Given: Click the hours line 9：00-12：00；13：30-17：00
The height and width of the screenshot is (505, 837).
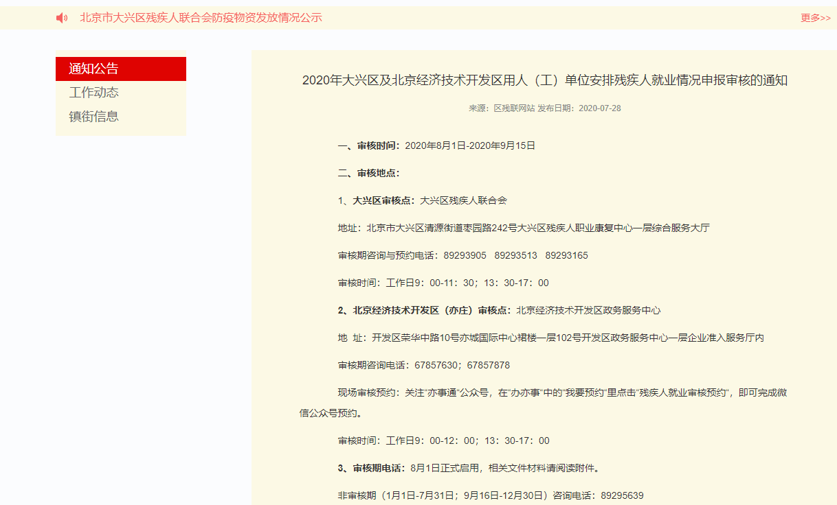Looking at the screenshot, I should click(x=444, y=441).
